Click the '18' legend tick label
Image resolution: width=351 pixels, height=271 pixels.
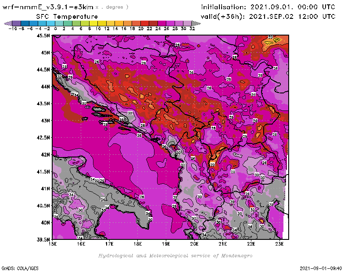[133, 29]
